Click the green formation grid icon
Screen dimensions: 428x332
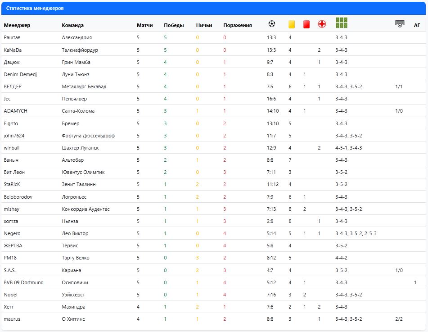[x=342, y=23]
